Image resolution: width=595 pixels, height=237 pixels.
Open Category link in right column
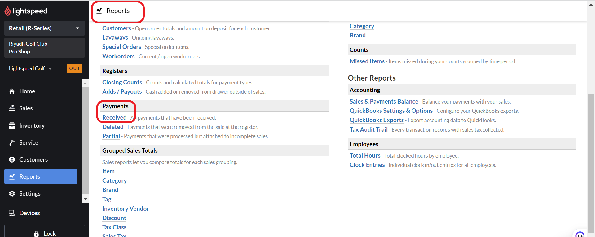coord(362,26)
